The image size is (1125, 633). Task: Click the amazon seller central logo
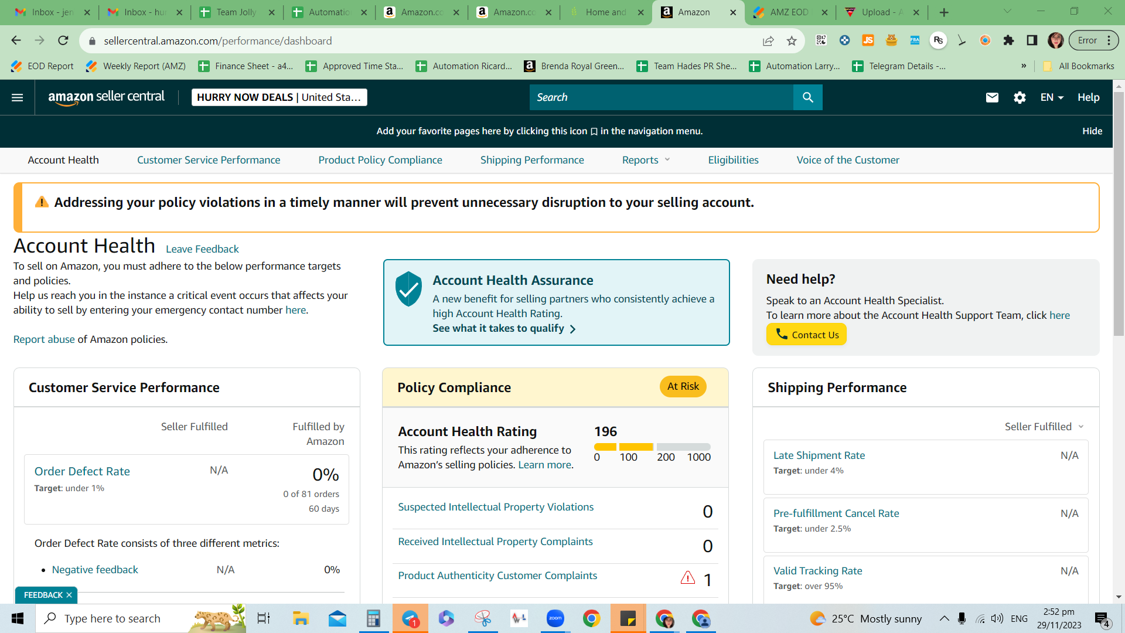point(106,97)
